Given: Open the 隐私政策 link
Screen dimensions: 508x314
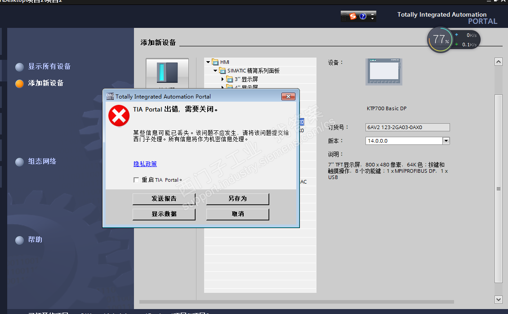Looking at the screenshot, I should click(145, 164).
